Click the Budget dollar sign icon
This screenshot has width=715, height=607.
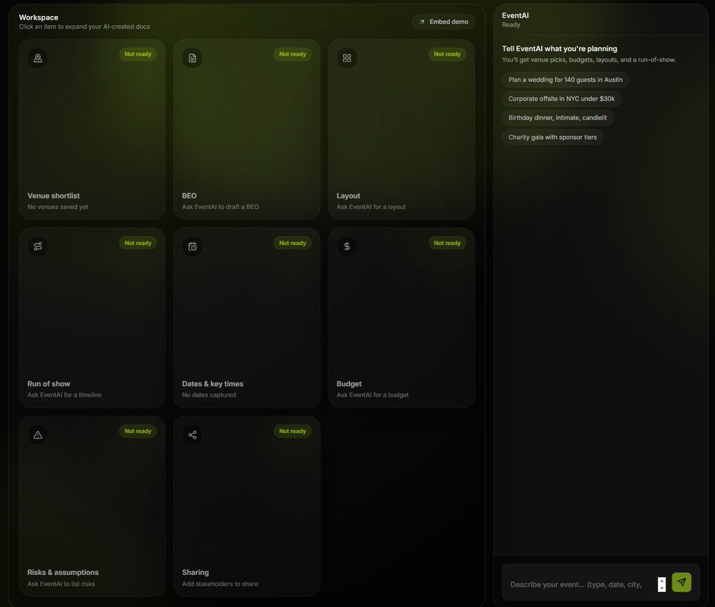click(x=347, y=247)
